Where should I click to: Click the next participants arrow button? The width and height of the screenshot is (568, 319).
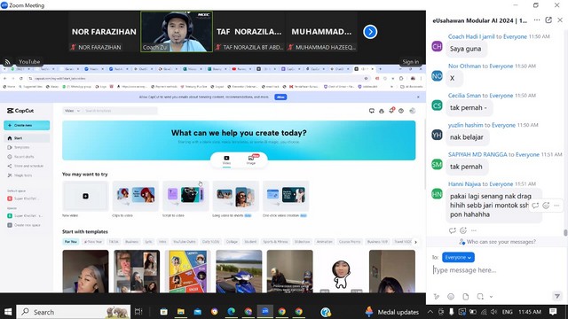[370, 32]
